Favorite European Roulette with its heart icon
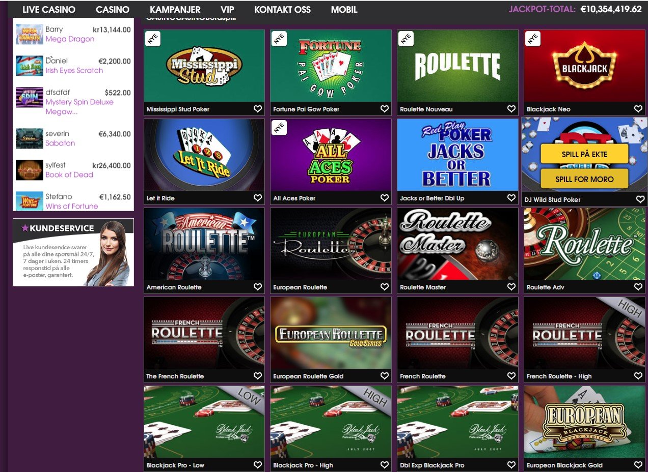Viewport: 648px width, 472px height. tap(384, 286)
